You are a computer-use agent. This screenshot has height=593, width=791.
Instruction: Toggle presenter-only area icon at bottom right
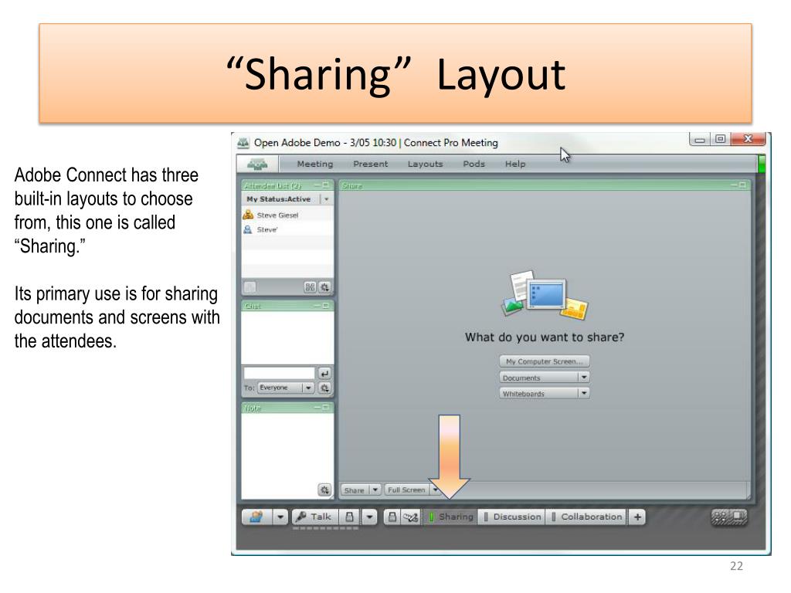coord(729,517)
